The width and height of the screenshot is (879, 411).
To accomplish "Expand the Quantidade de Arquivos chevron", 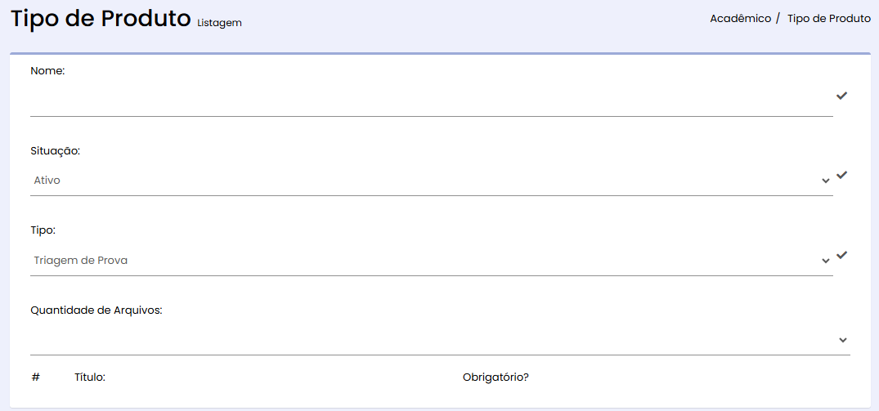I will (842, 341).
